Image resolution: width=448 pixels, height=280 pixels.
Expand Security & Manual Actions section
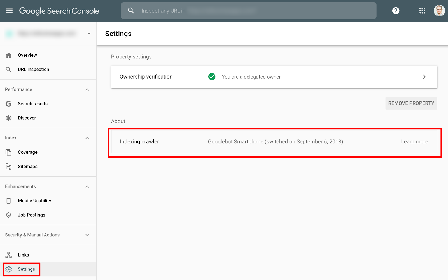click(87, 235)
